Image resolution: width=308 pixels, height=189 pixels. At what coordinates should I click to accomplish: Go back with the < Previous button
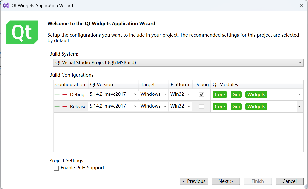click(194, 181)
